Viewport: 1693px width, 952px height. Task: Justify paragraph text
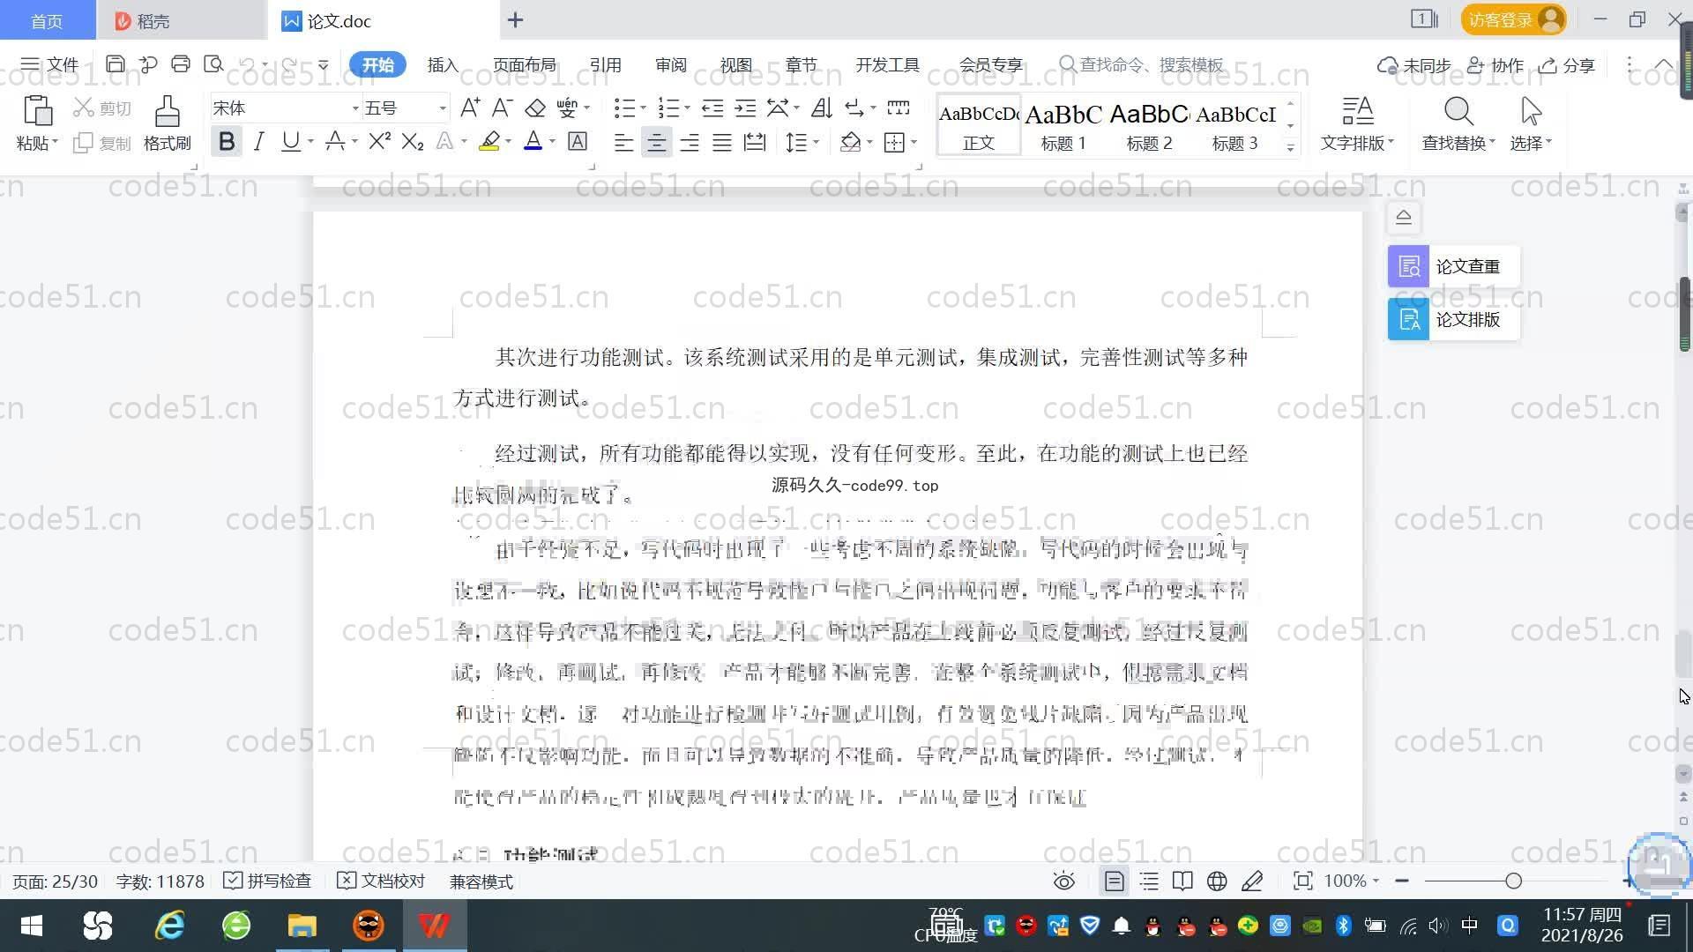point(722,142)
